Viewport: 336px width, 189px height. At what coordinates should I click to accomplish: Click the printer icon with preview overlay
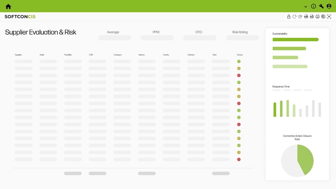(x=323, y=16)
